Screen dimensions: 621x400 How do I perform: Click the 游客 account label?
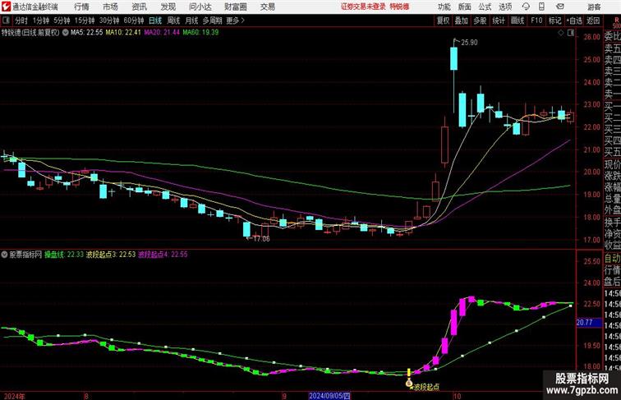(x=594, y=7)
